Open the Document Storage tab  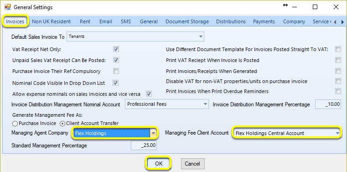click(x=187, y=21)
